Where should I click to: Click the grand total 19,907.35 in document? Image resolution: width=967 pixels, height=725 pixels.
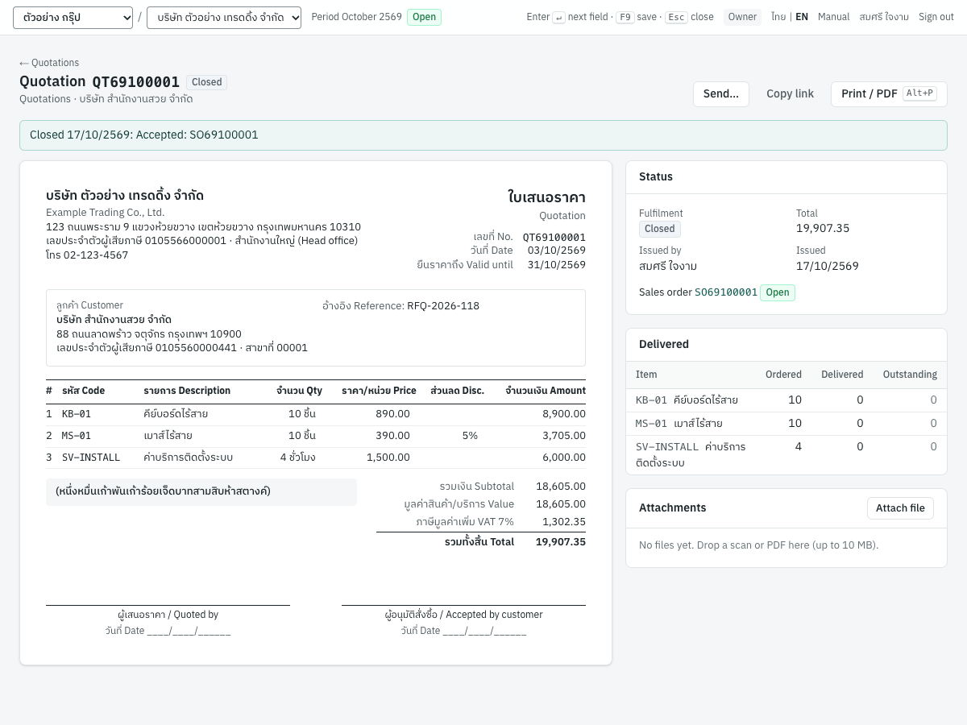(x=561, y=542)
